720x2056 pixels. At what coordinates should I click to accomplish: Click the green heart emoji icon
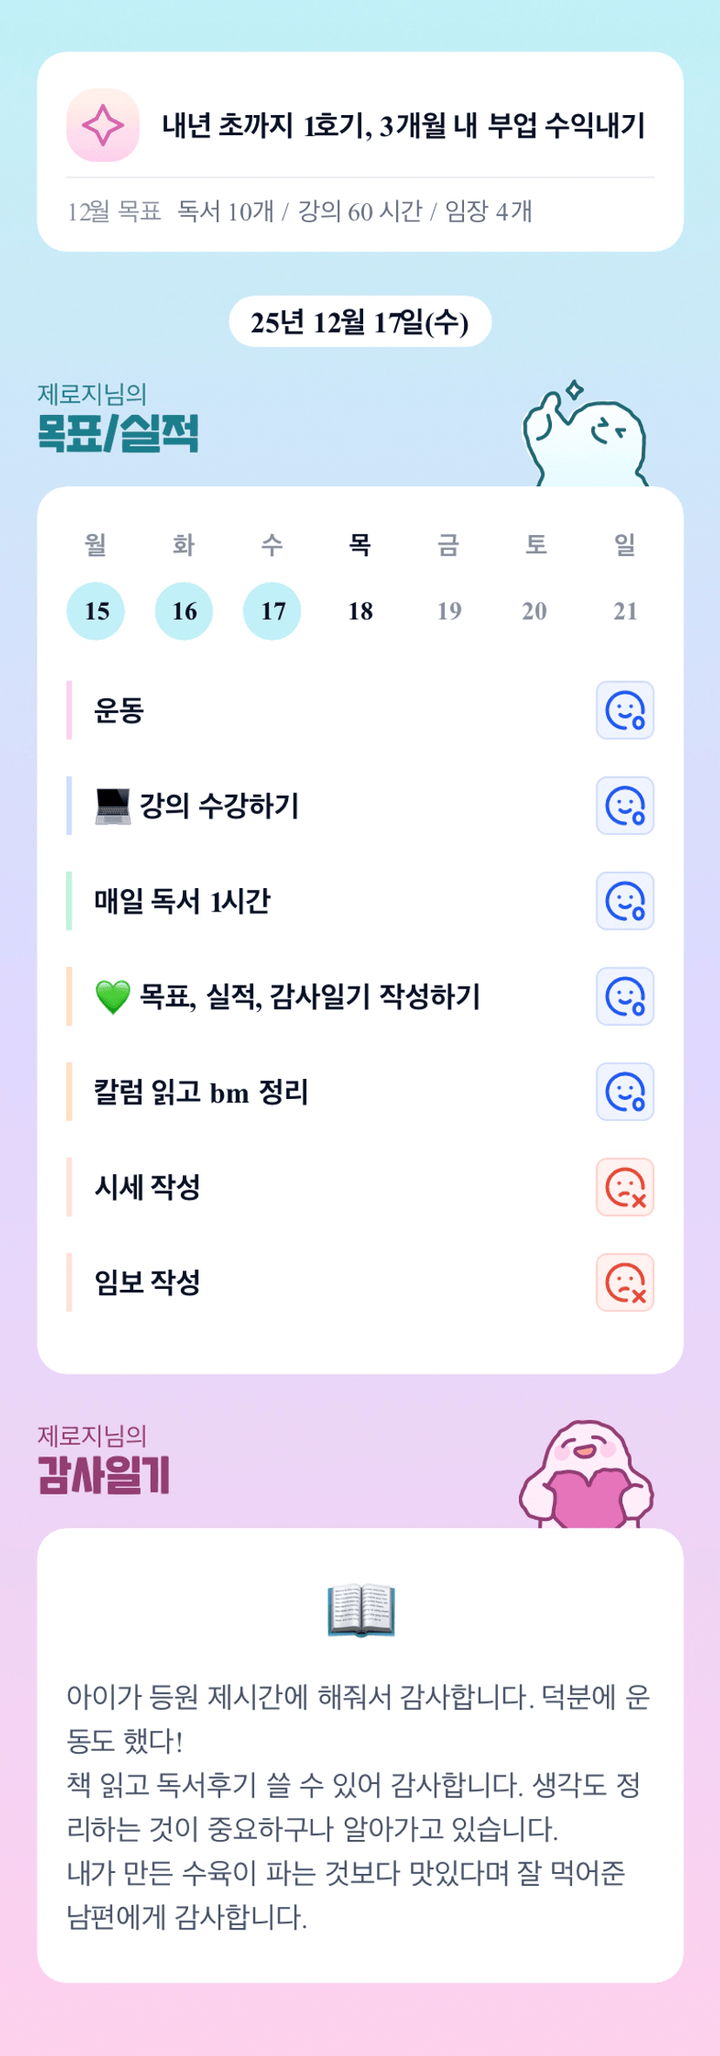pyautogui.click(x=112, y=997)
